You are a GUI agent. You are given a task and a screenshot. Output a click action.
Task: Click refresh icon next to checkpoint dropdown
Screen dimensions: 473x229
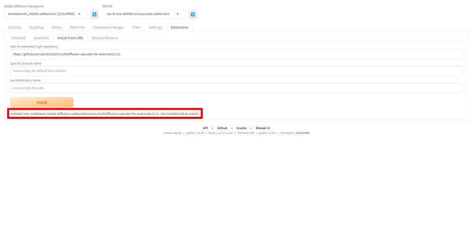point(94,14)
